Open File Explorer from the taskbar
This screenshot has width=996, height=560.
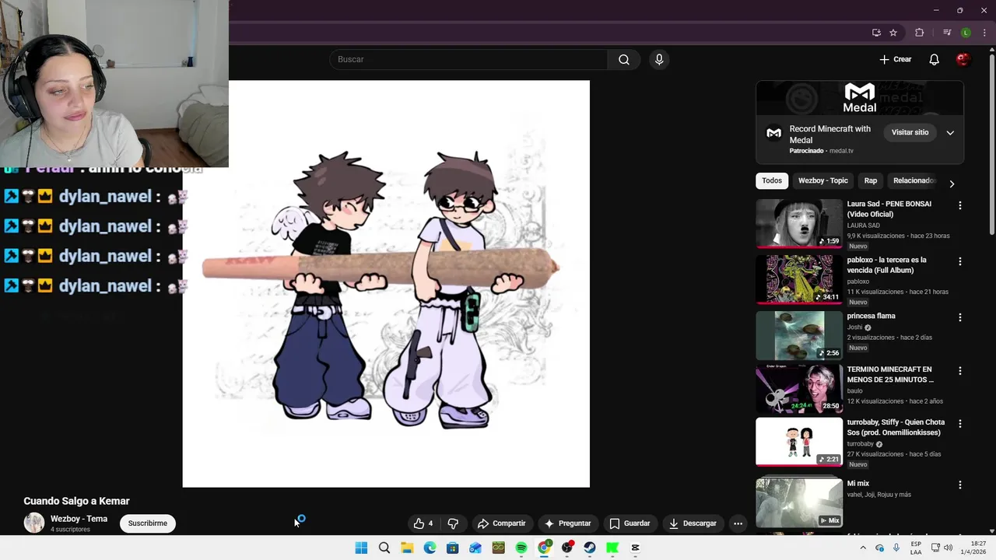[x=407, y=548]
